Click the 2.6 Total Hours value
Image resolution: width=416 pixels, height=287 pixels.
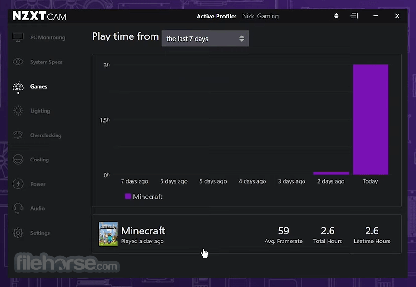point(328,231)
